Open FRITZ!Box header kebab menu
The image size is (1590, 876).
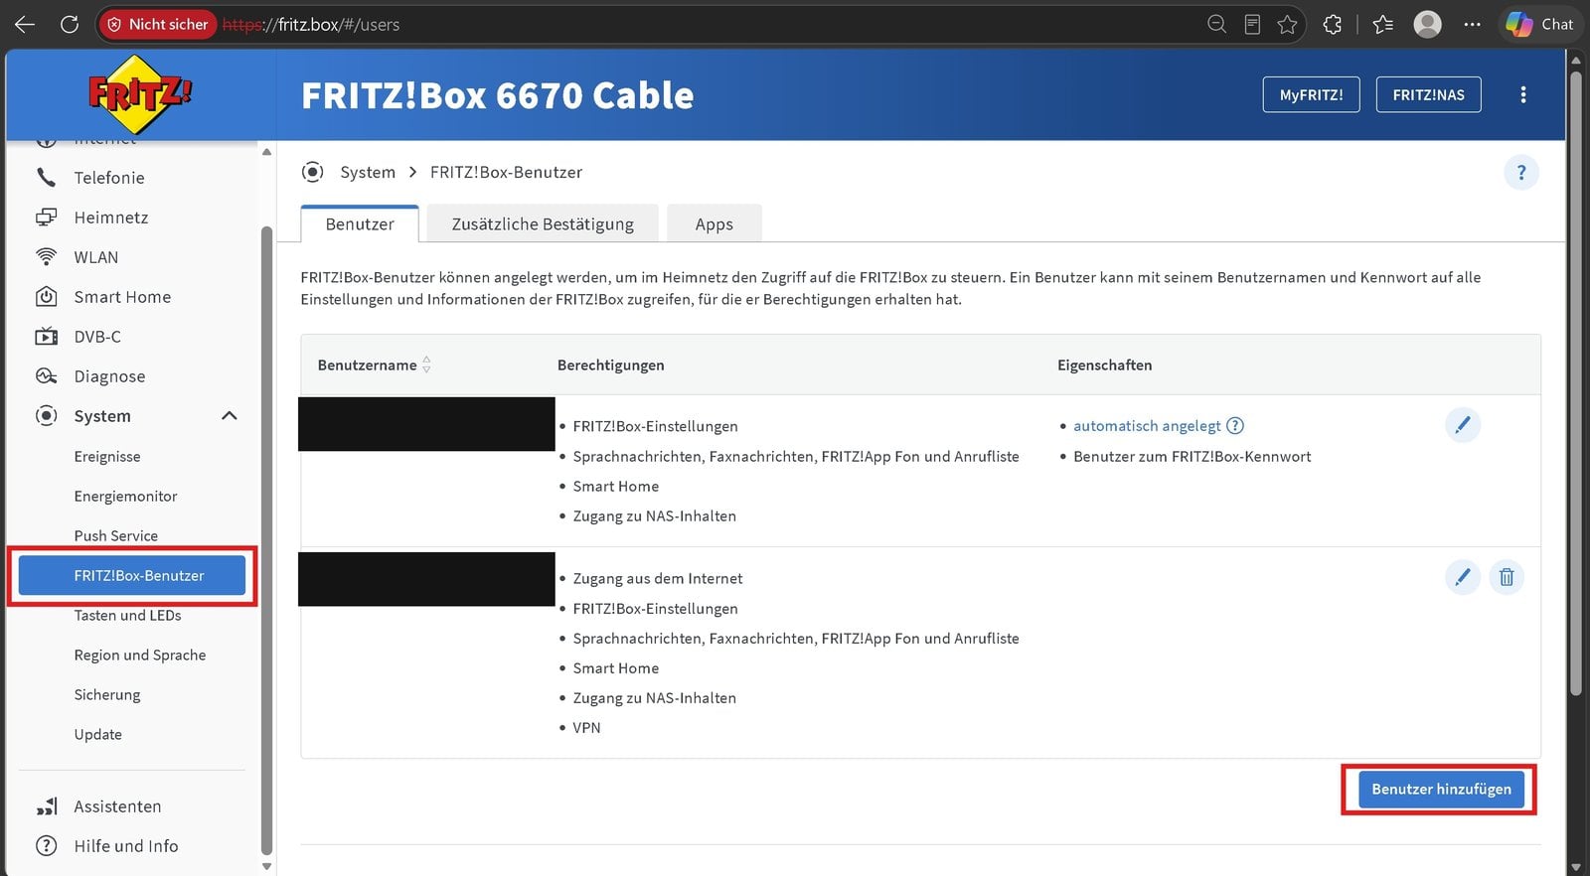pos(1522,94)
